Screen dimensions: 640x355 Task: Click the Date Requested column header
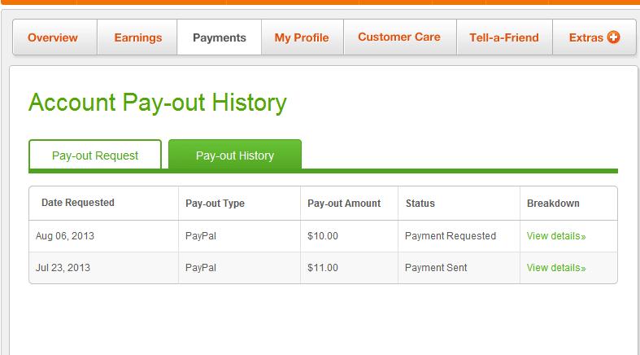tap(78, 203)
